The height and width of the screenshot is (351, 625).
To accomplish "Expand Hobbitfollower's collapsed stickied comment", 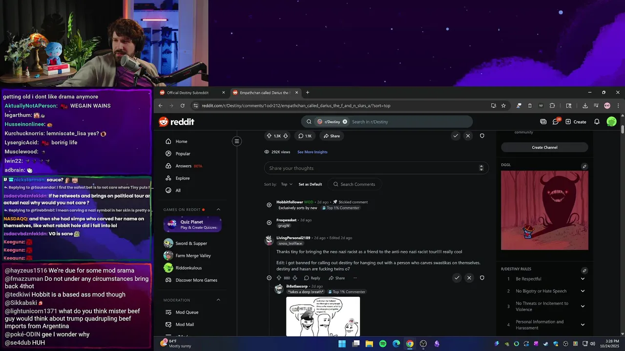I will click(269, 205).
